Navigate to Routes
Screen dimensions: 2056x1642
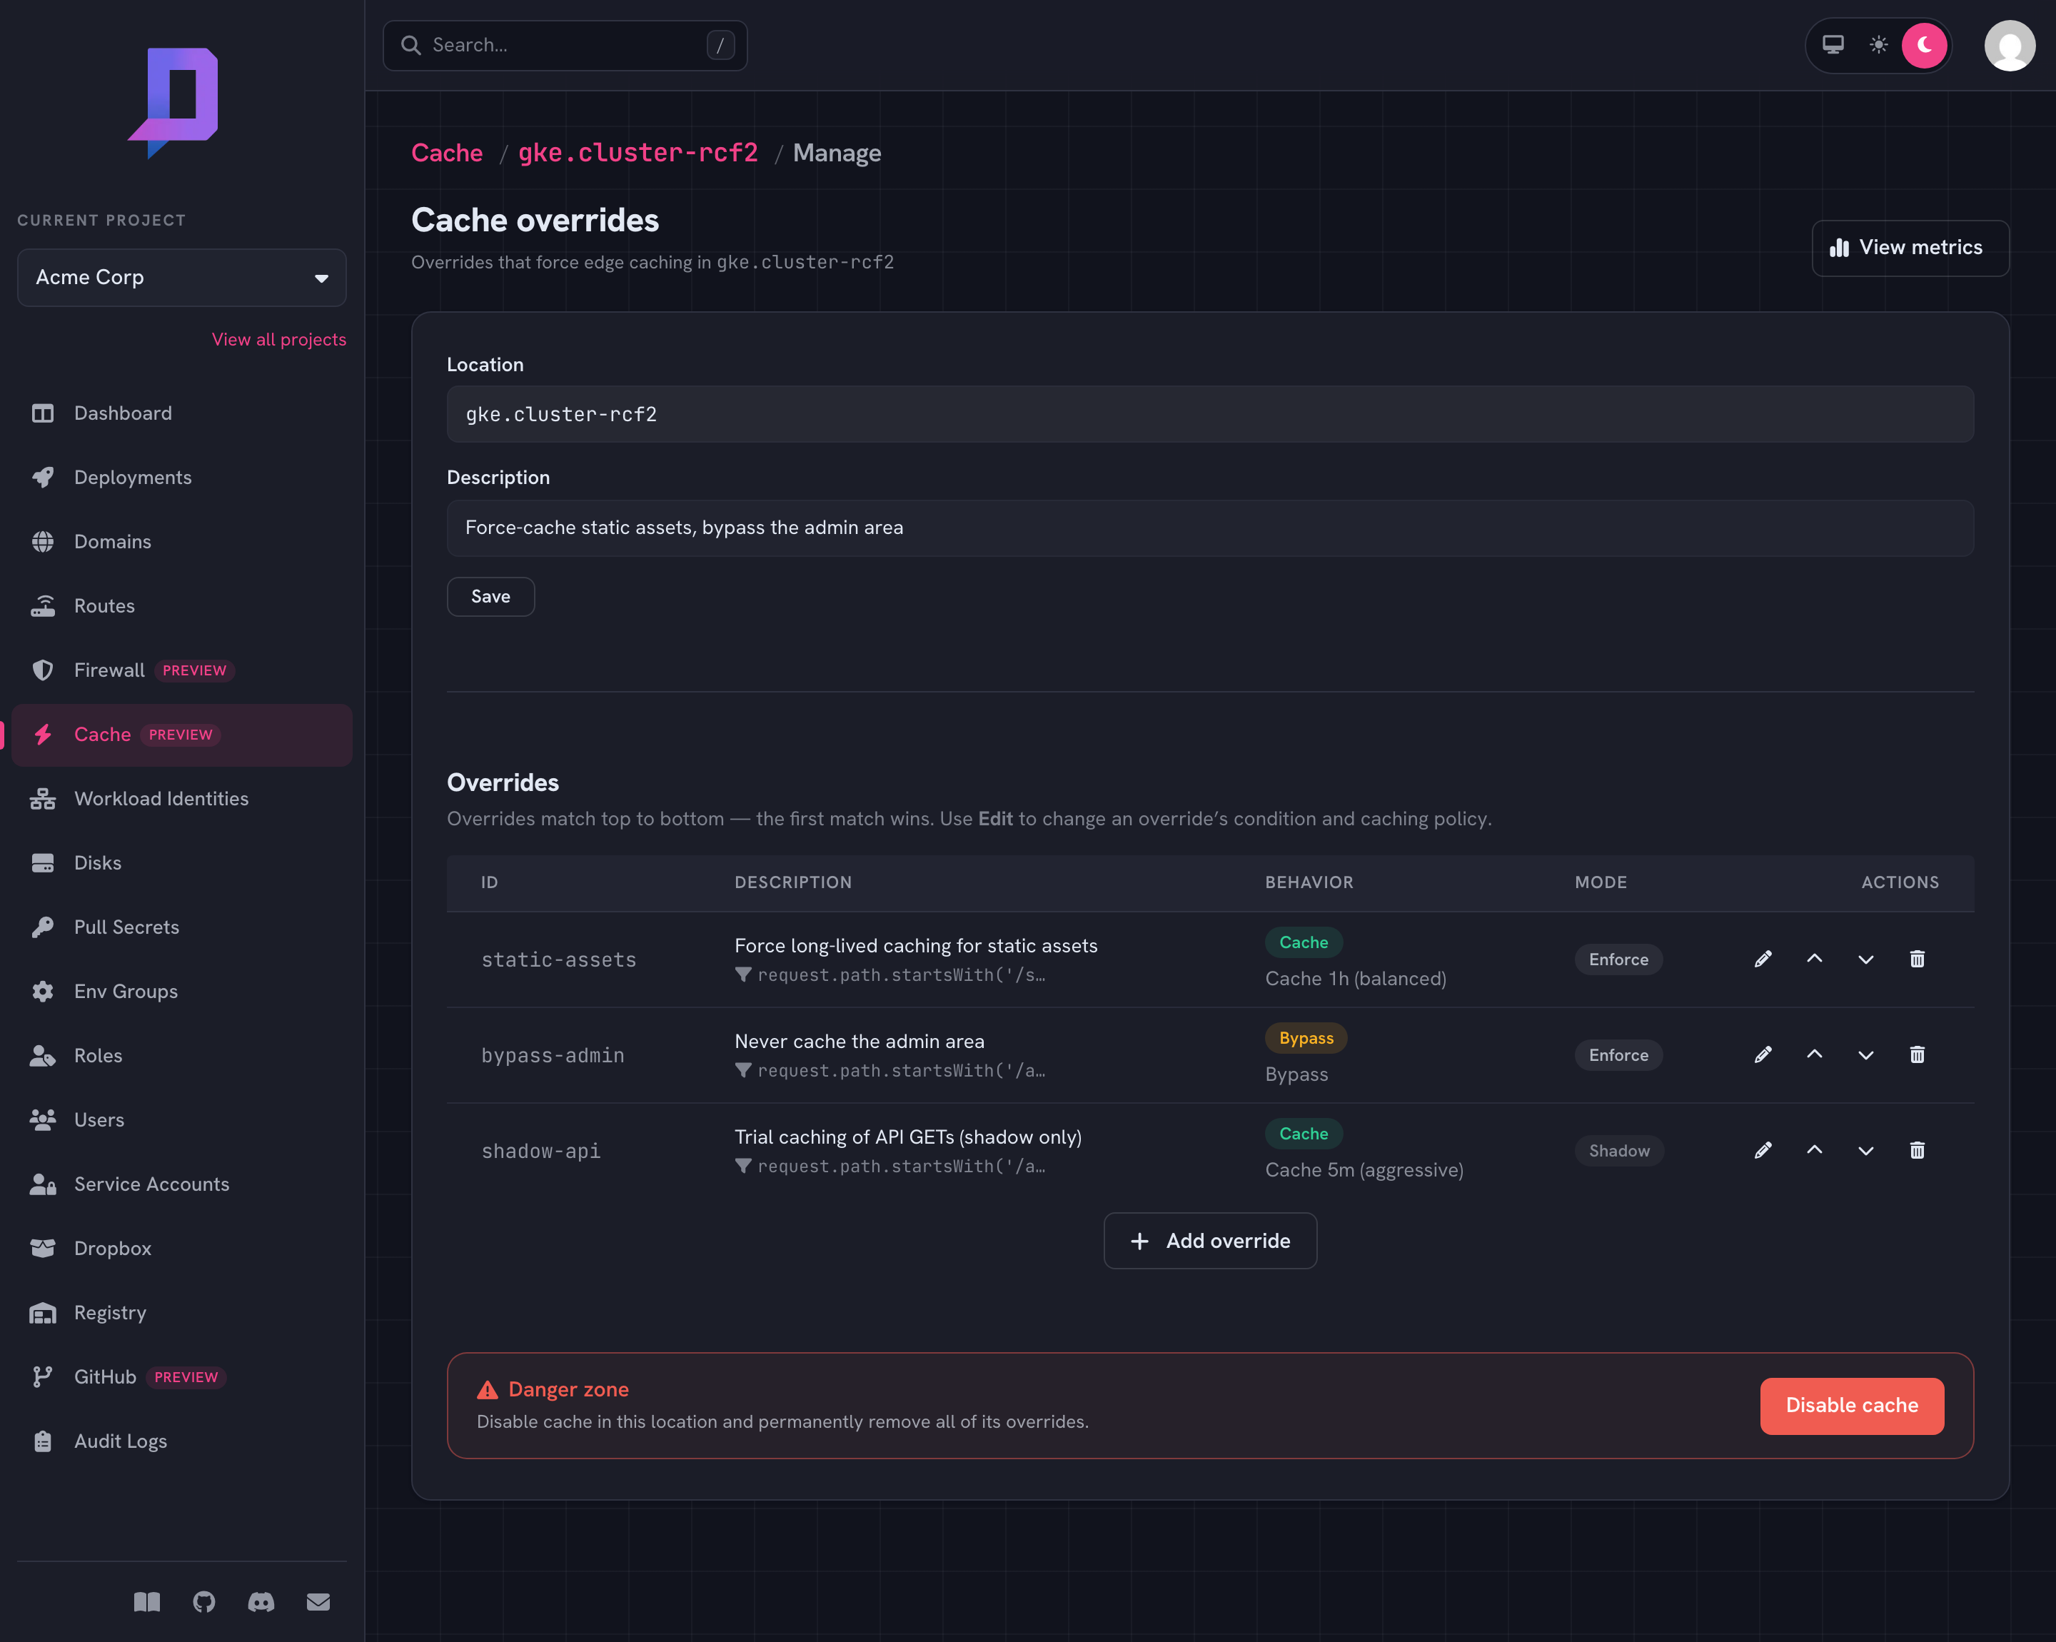click(181, 605)
